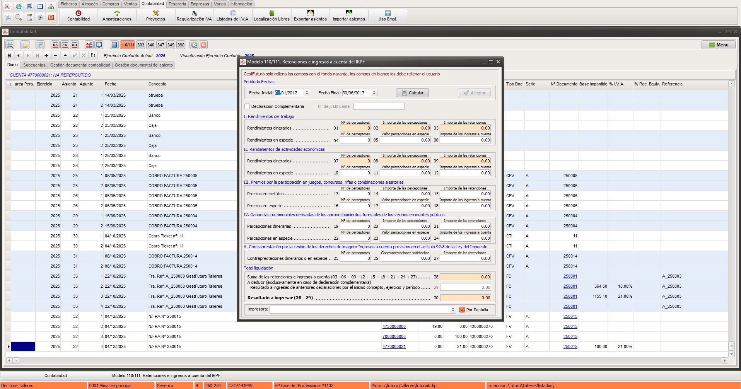The height and width of the screenshot is (389, 741).
Task: Open Legalización Libros
Action: coord(271,16)
